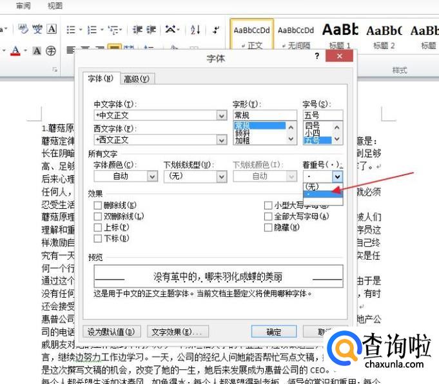This screenshot has width=439, height=384.
Task: Click the font size (字号) input field
Action: pyautogui.click(x=323, y=115)
